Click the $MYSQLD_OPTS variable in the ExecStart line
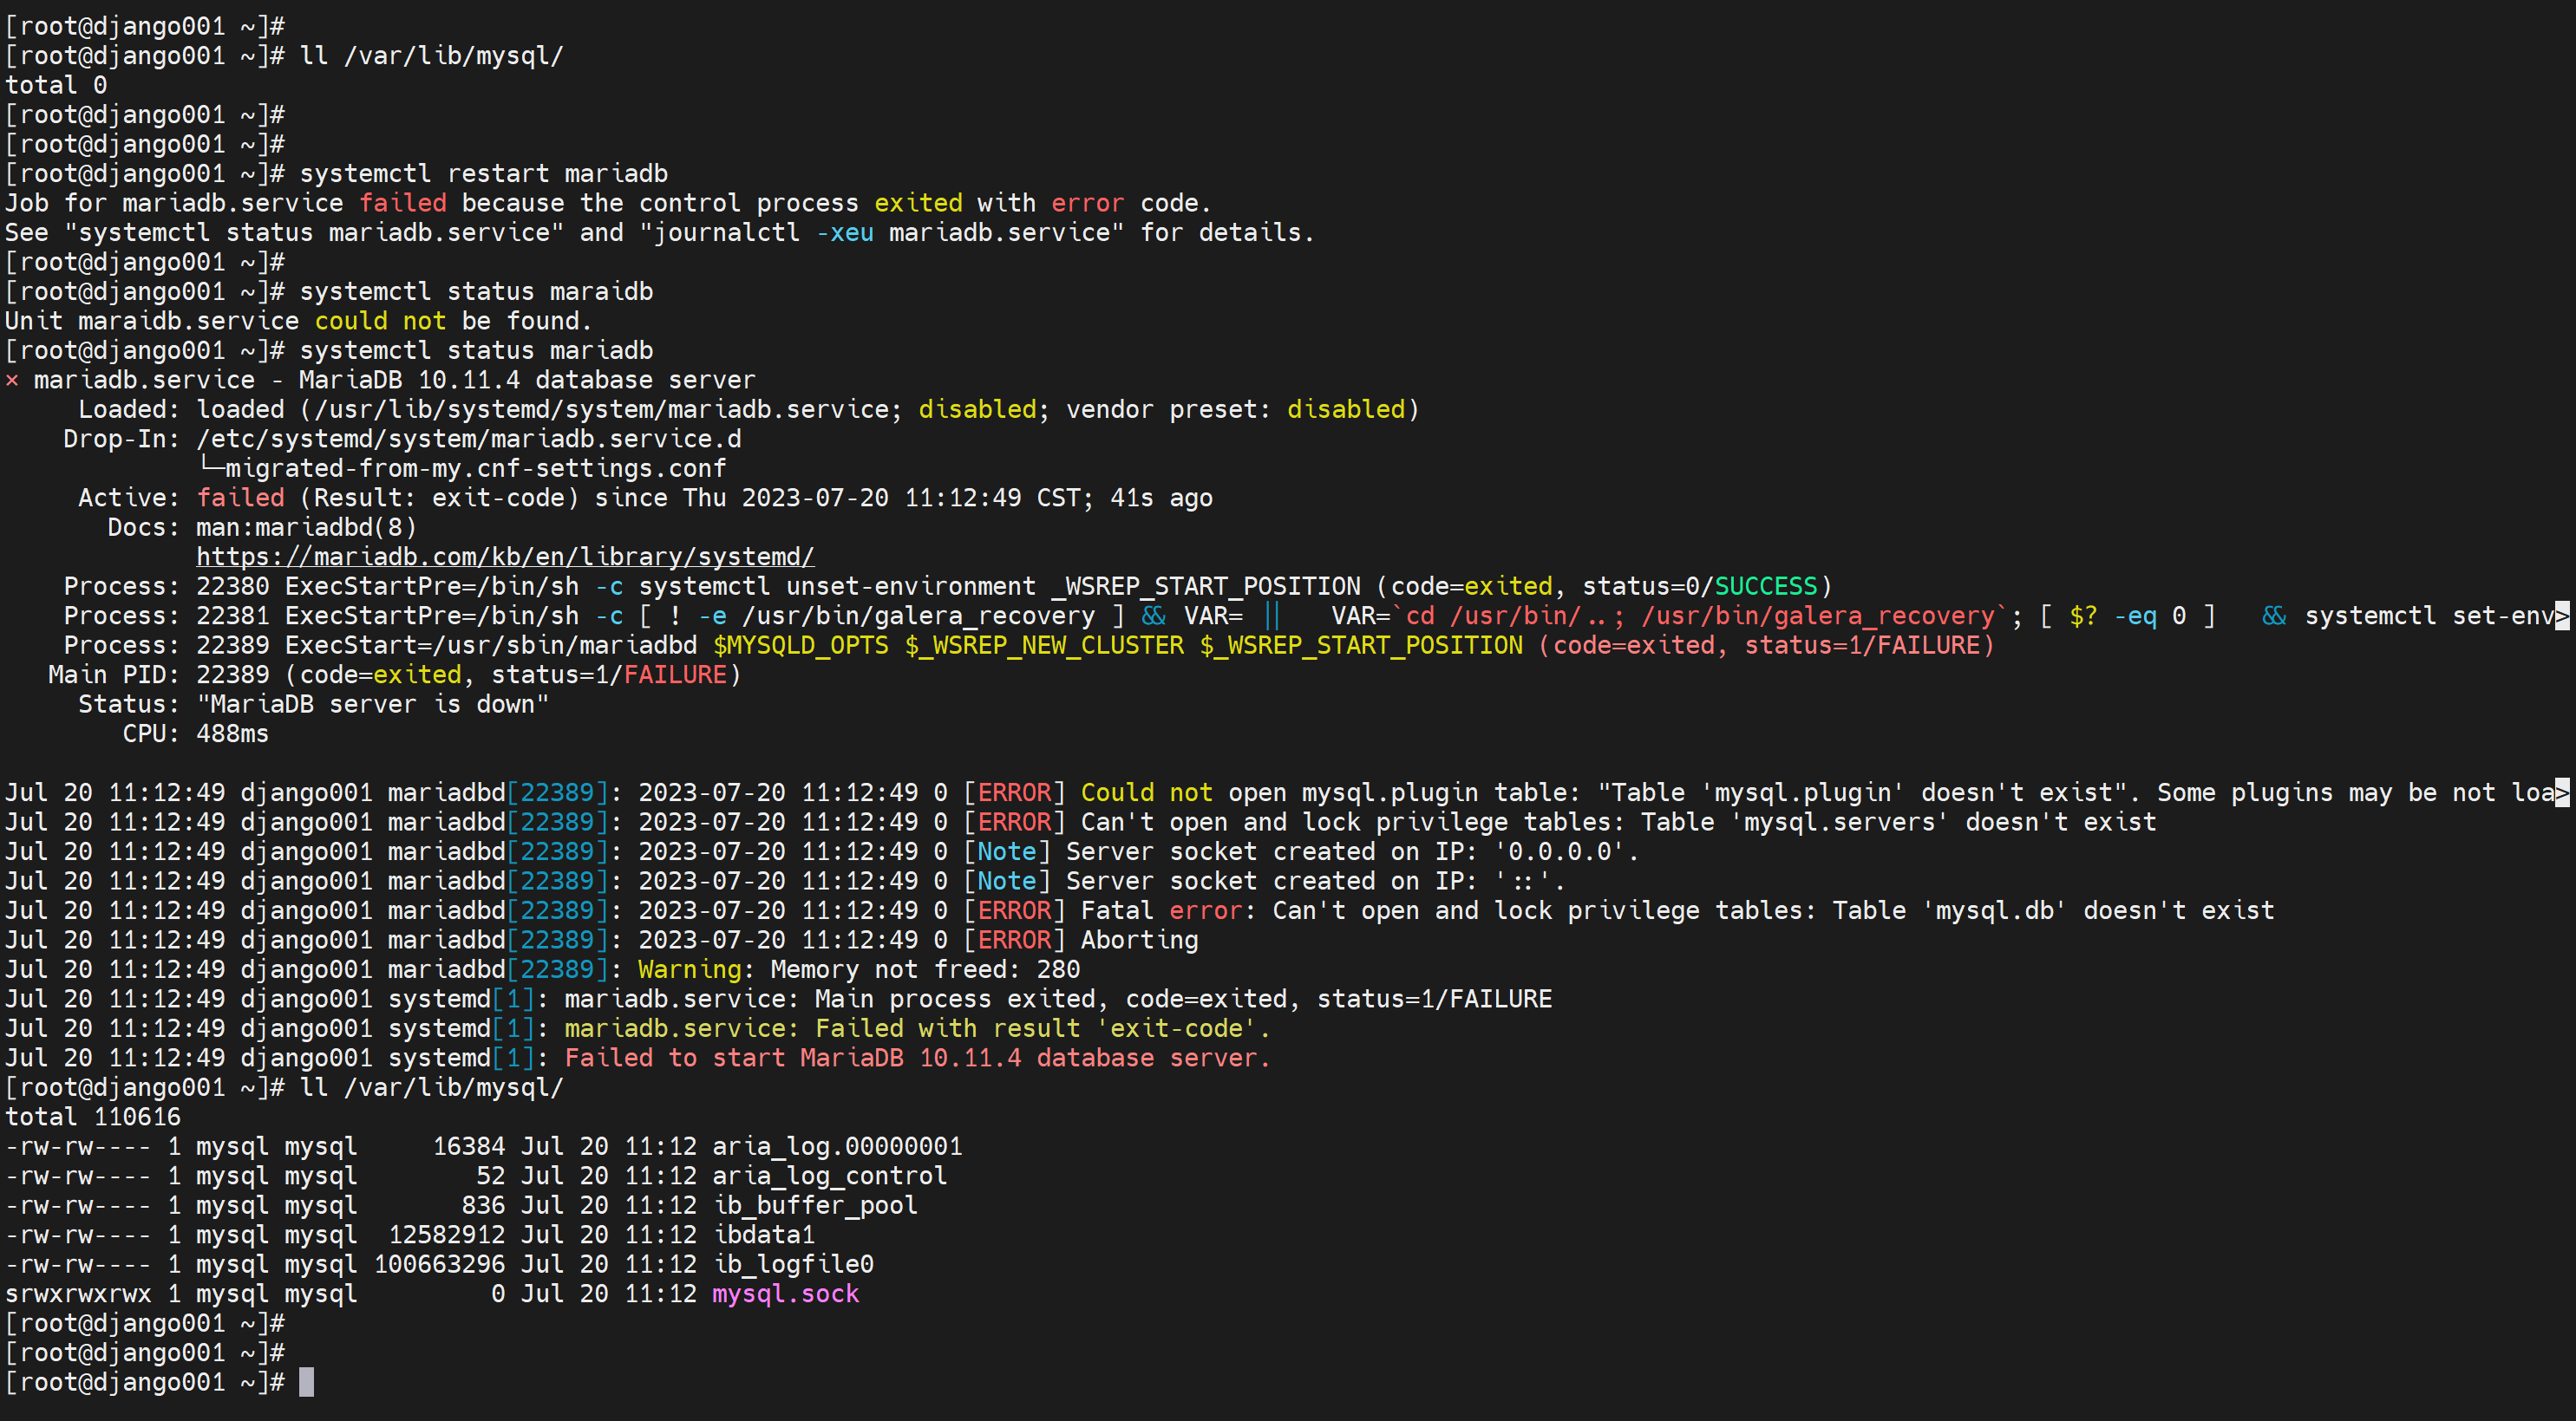 tap(800, 646)
